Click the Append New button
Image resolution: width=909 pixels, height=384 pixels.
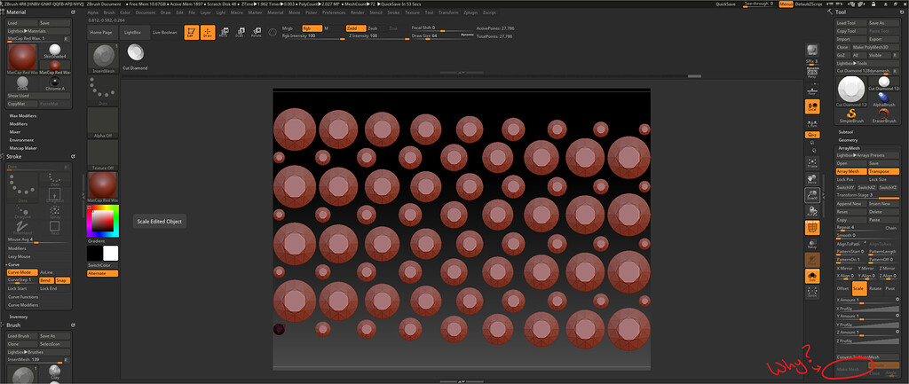point(851,203)
